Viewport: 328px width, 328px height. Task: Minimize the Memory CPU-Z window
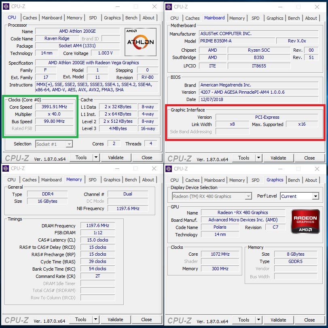click(117, 168)
